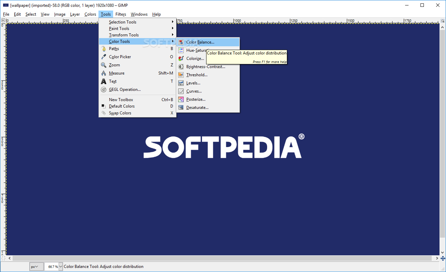Image resolution: width=446 pixels, height=272 pixels.
Task: Open the Edit menu
Action: point(17,14)
